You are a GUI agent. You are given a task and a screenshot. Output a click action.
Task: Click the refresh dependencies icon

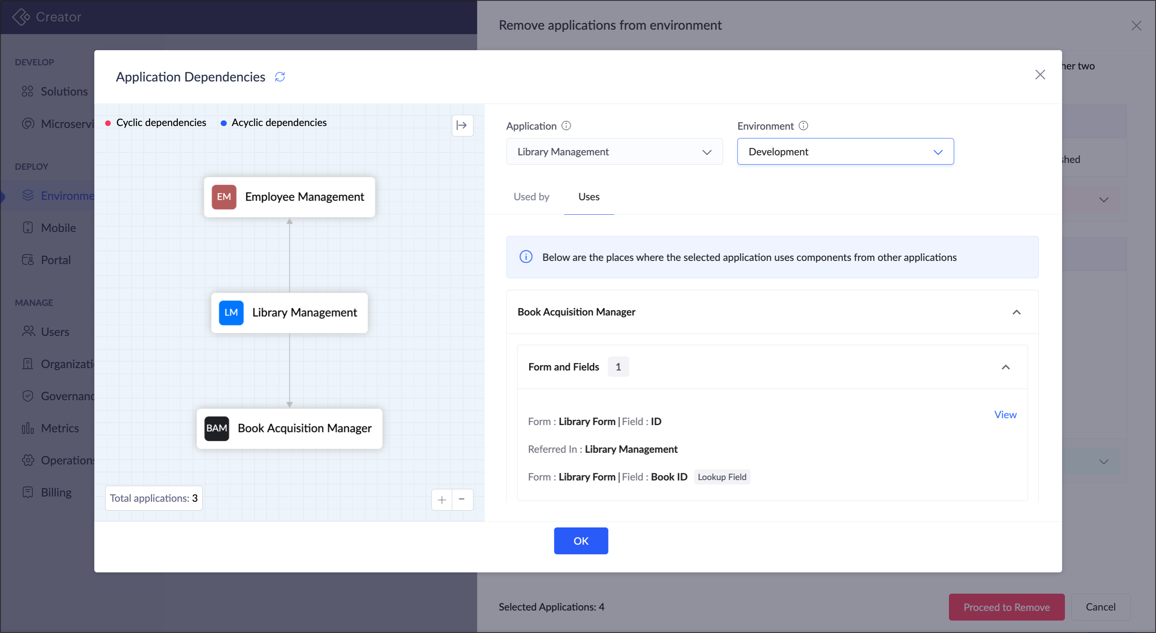280,77
